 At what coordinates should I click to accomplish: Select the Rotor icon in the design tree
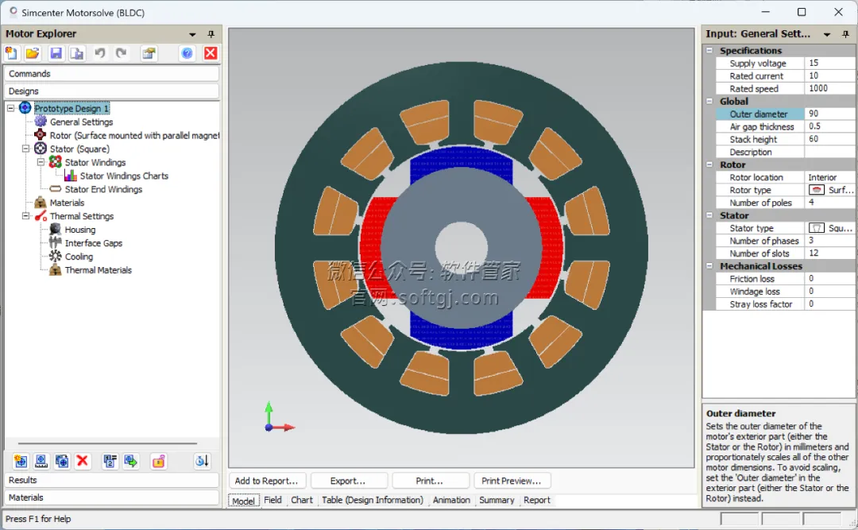click(40, 135)
